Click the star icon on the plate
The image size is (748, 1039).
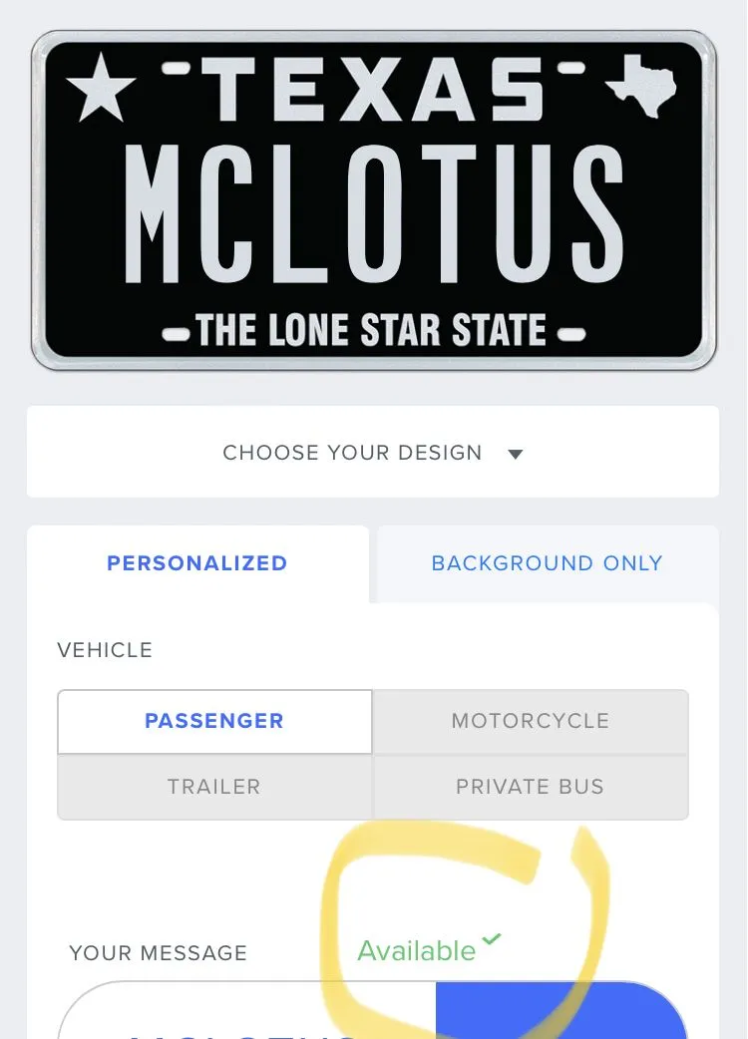(x=100, y=91)
